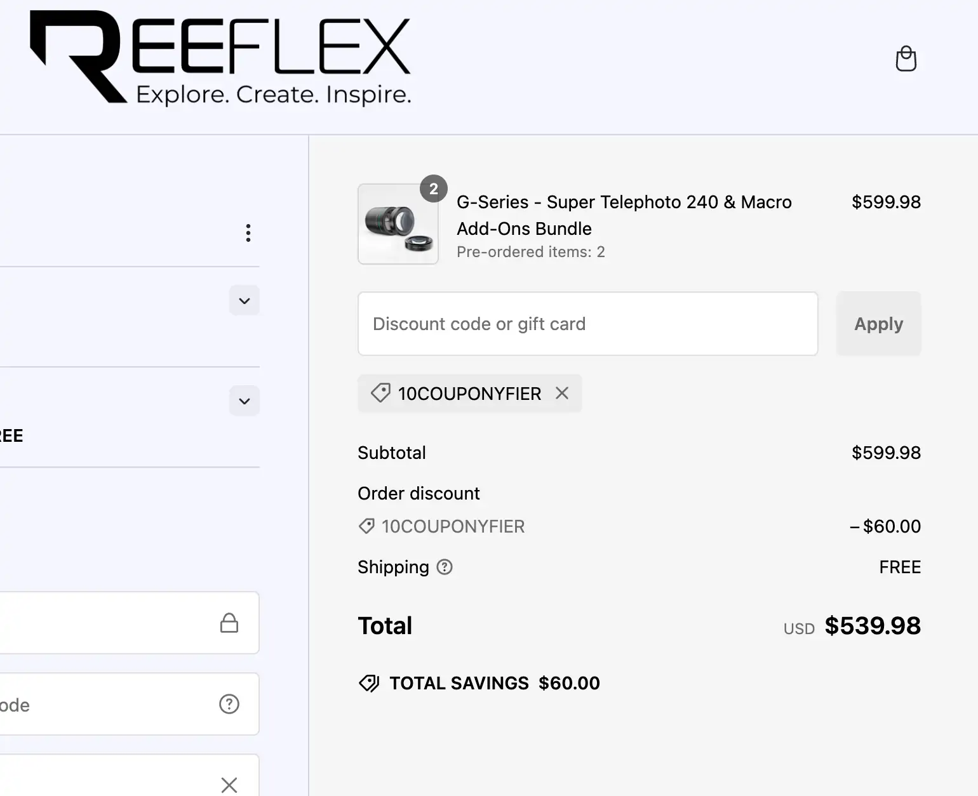Click the discount code or gift card field

[x=587, y=324]
